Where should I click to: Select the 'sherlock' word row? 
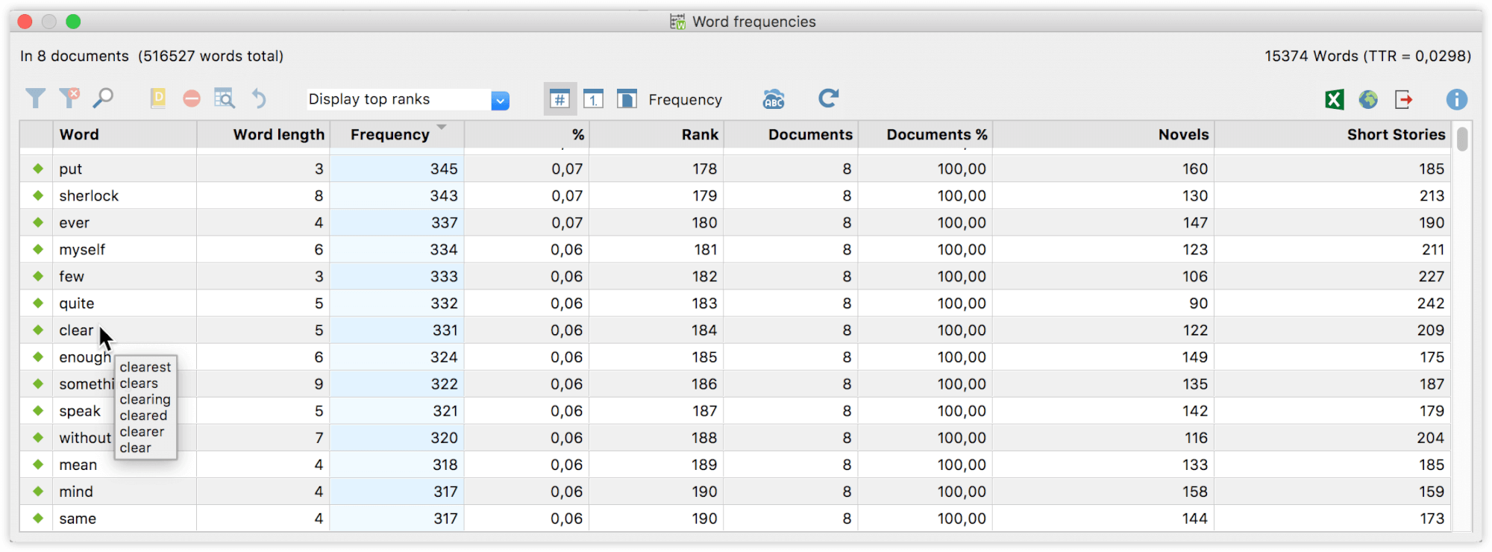89,196
